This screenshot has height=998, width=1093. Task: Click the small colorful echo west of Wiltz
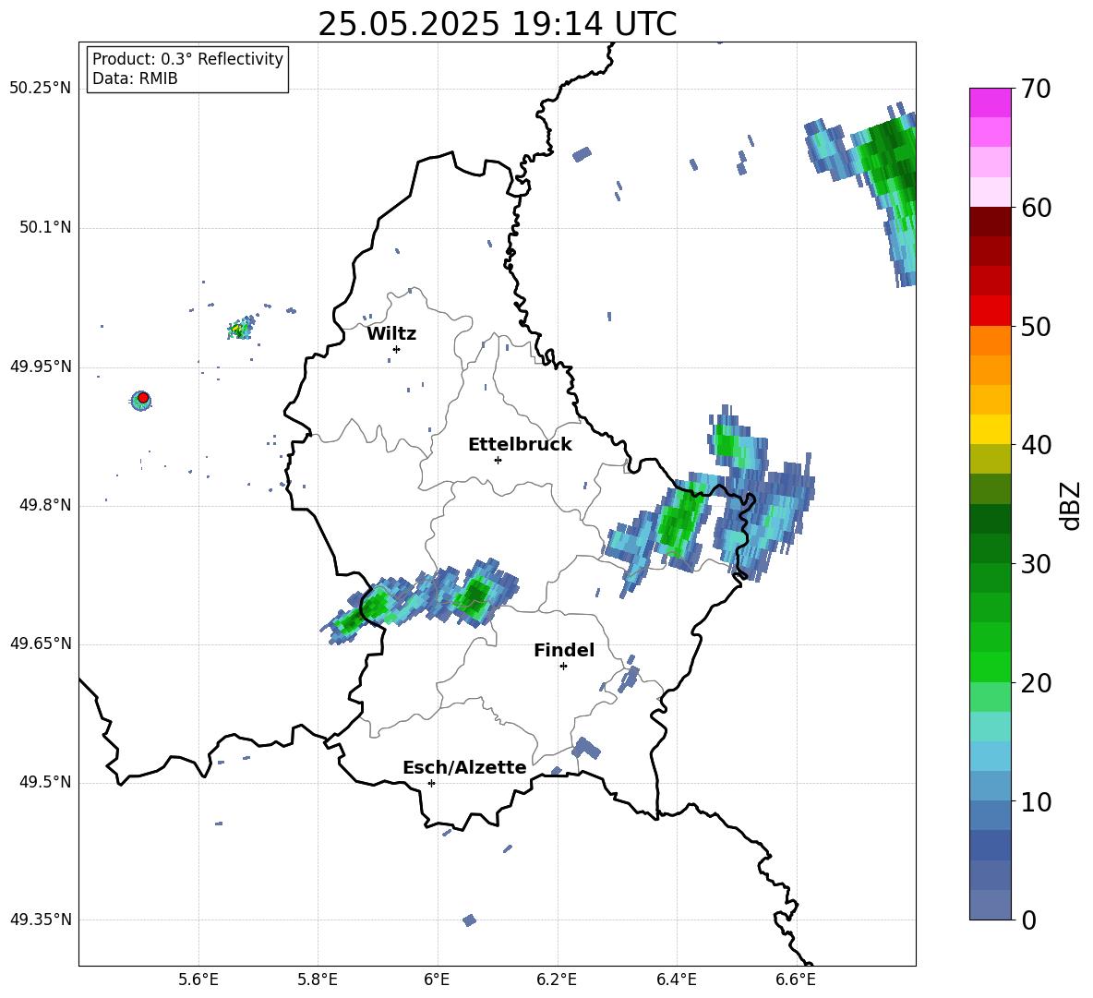tap(241, 329)
